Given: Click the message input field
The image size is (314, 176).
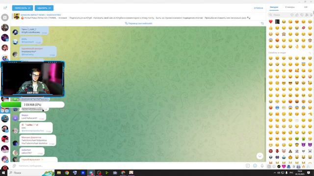Looking at the screenshot, I should coord(130,166).
